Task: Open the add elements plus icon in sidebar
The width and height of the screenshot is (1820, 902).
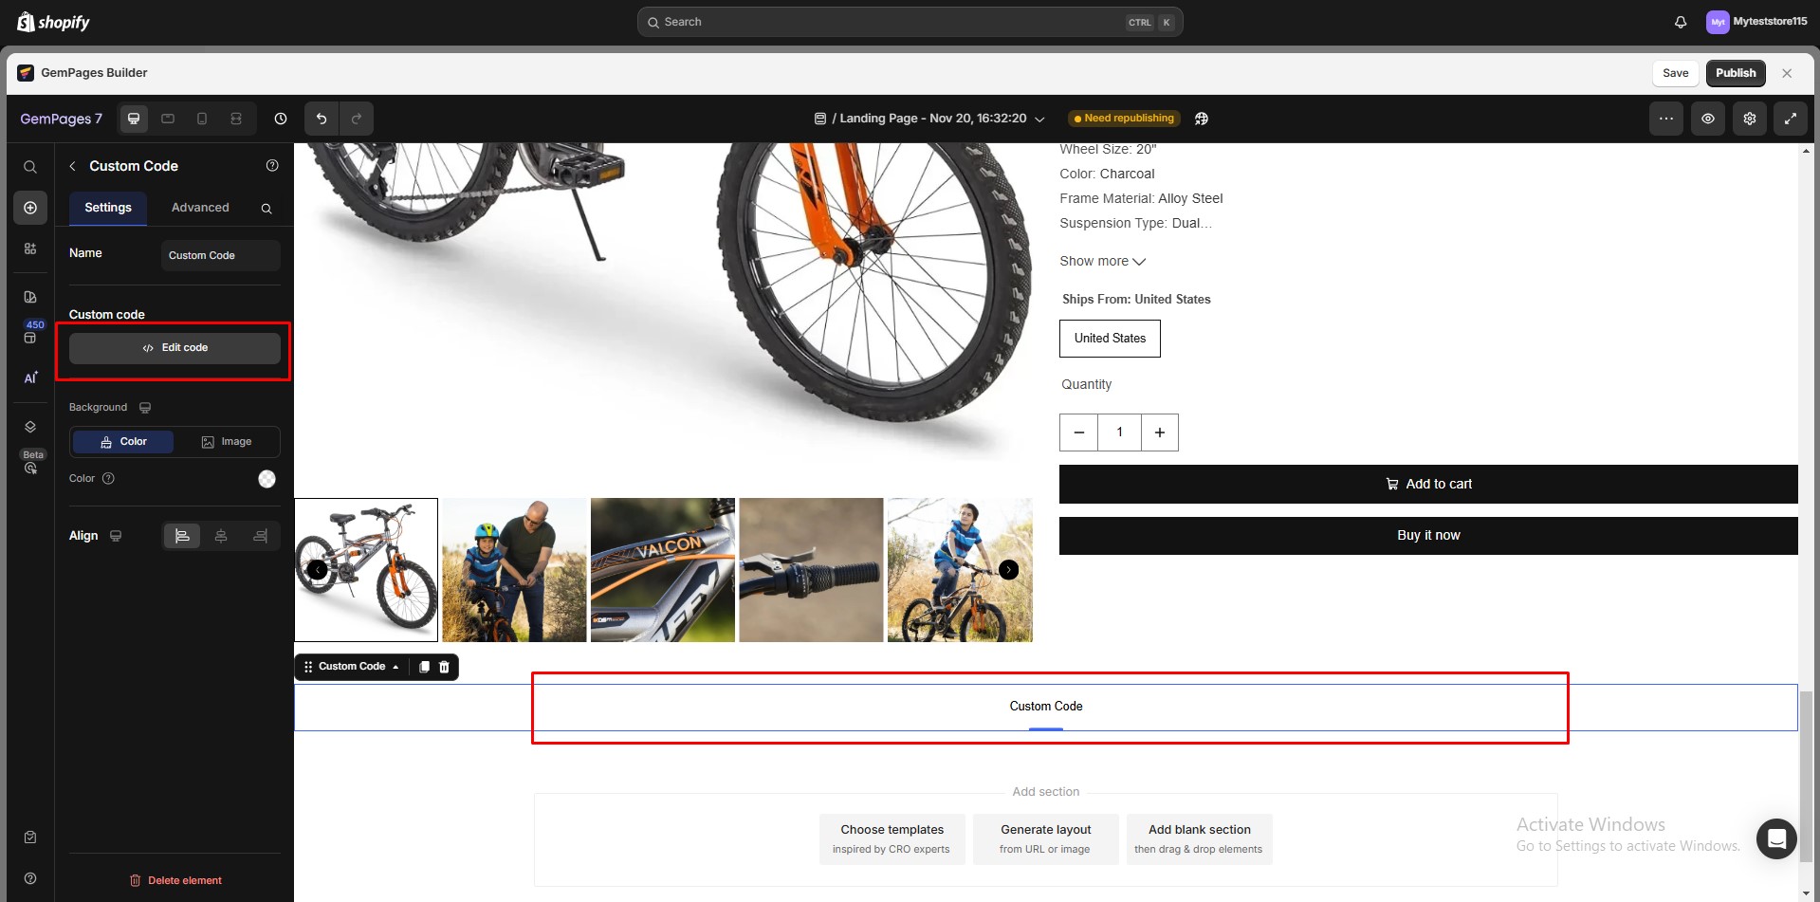Action: coord(29,207)
